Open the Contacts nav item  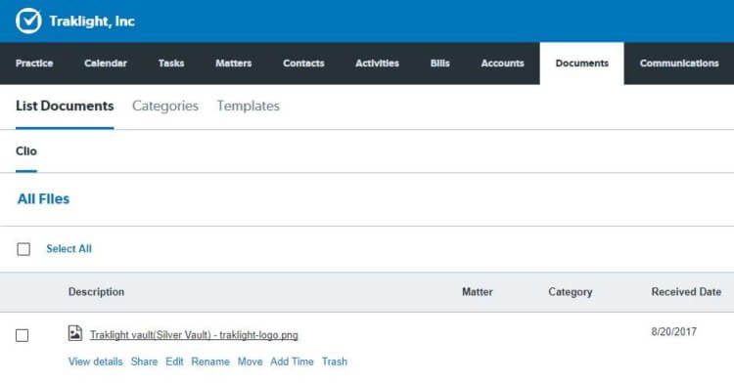click(303, 64)
